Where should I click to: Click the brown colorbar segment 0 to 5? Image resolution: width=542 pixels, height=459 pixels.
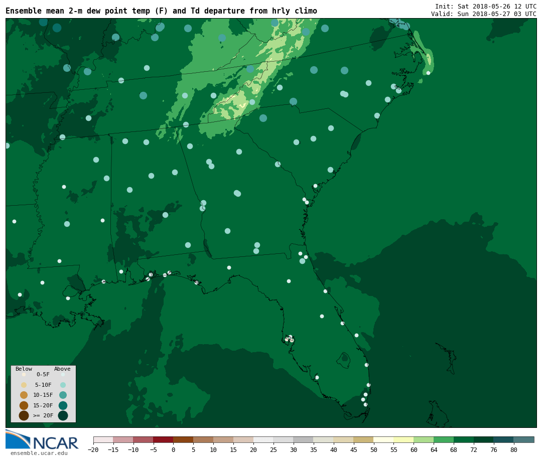coord(183,439)
